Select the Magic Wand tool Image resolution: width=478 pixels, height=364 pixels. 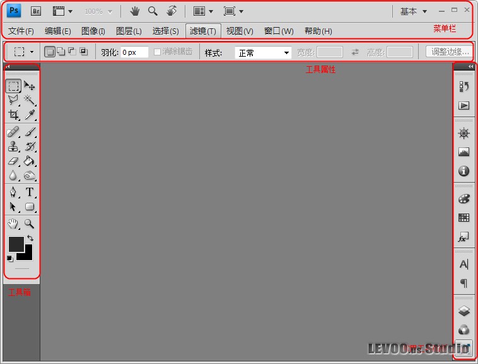30,100
